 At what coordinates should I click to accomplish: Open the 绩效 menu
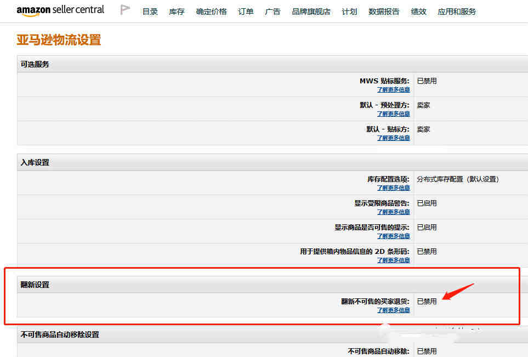[418, 12]
